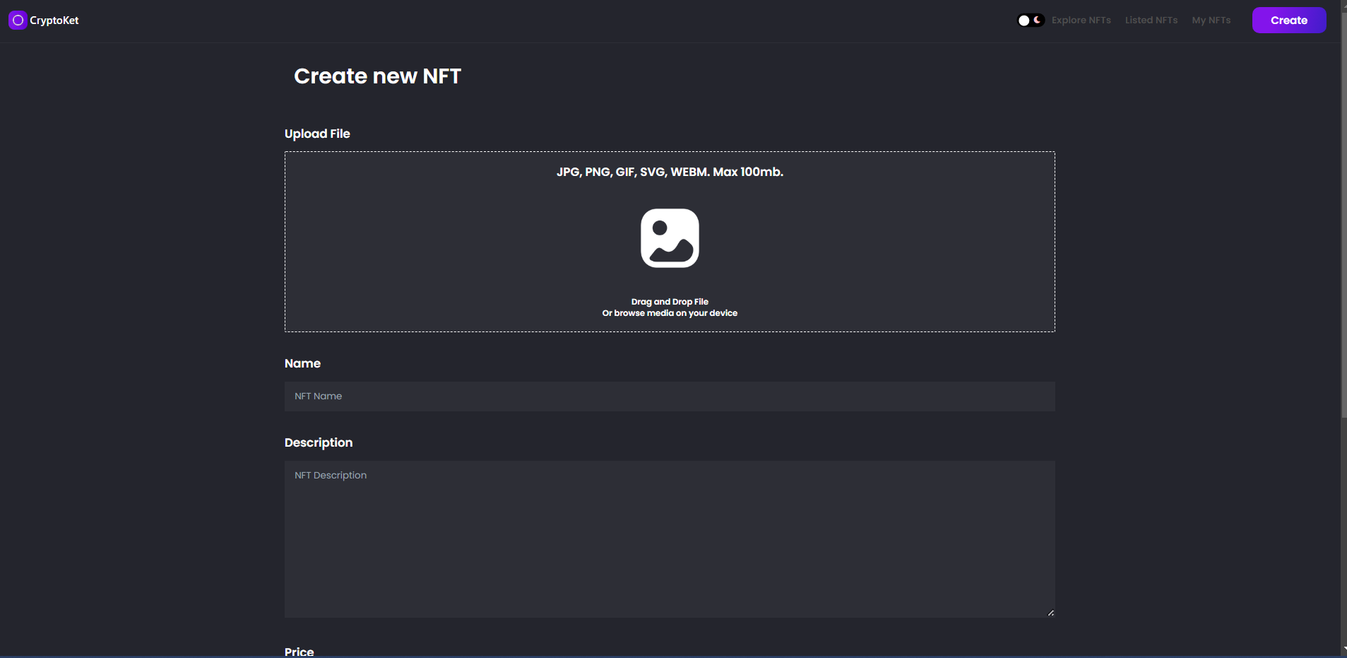Click the white knob of theme toggle

[x=1023, y=20]
